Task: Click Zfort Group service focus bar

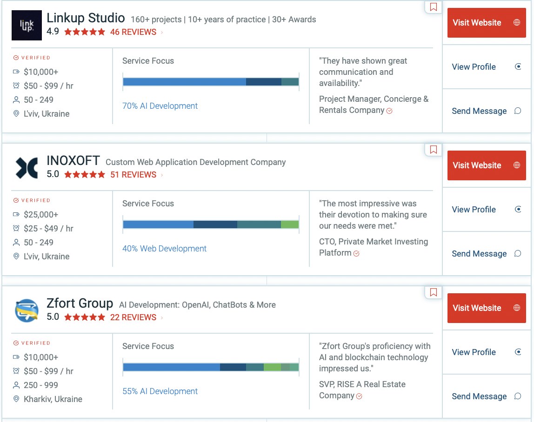Action: coord(211,367)
